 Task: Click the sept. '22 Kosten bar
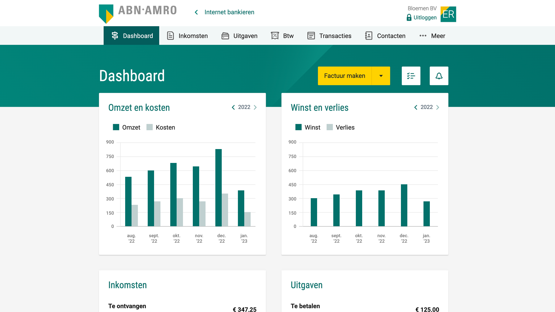(157, 214)
